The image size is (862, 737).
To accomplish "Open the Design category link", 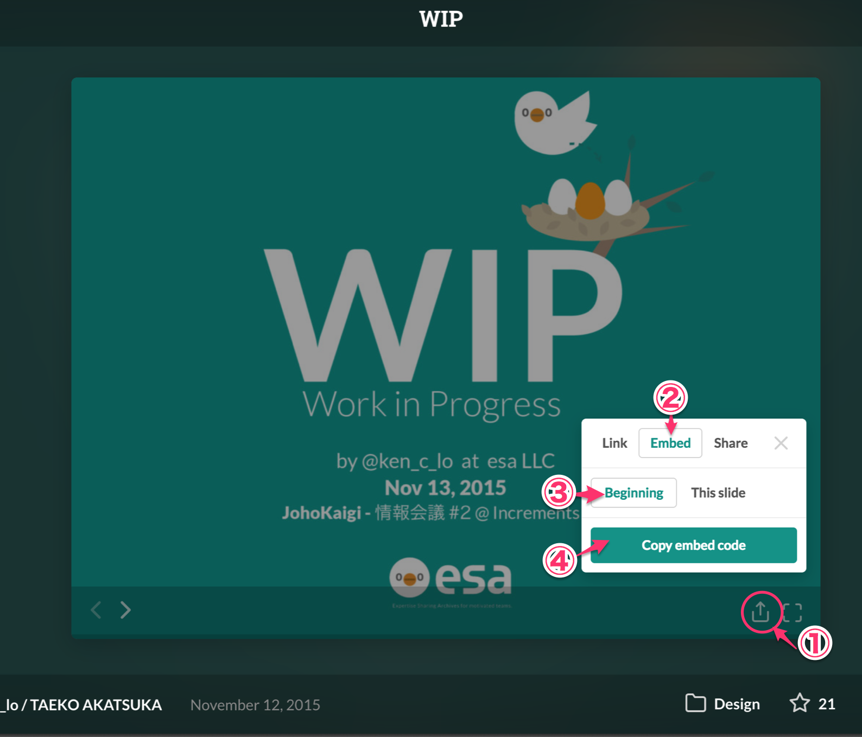I will [x=737, y=704].
